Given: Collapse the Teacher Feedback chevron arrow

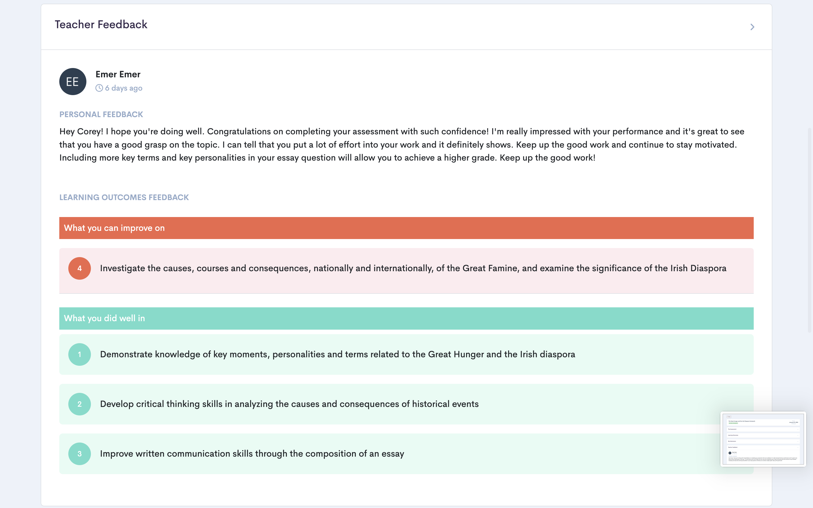Looking at the screenshot, I should (752, 27).
